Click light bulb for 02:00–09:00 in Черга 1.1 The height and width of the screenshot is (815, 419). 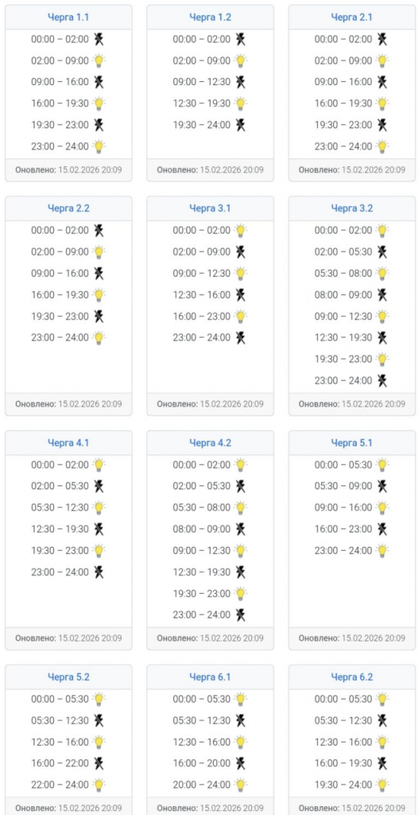99,60
